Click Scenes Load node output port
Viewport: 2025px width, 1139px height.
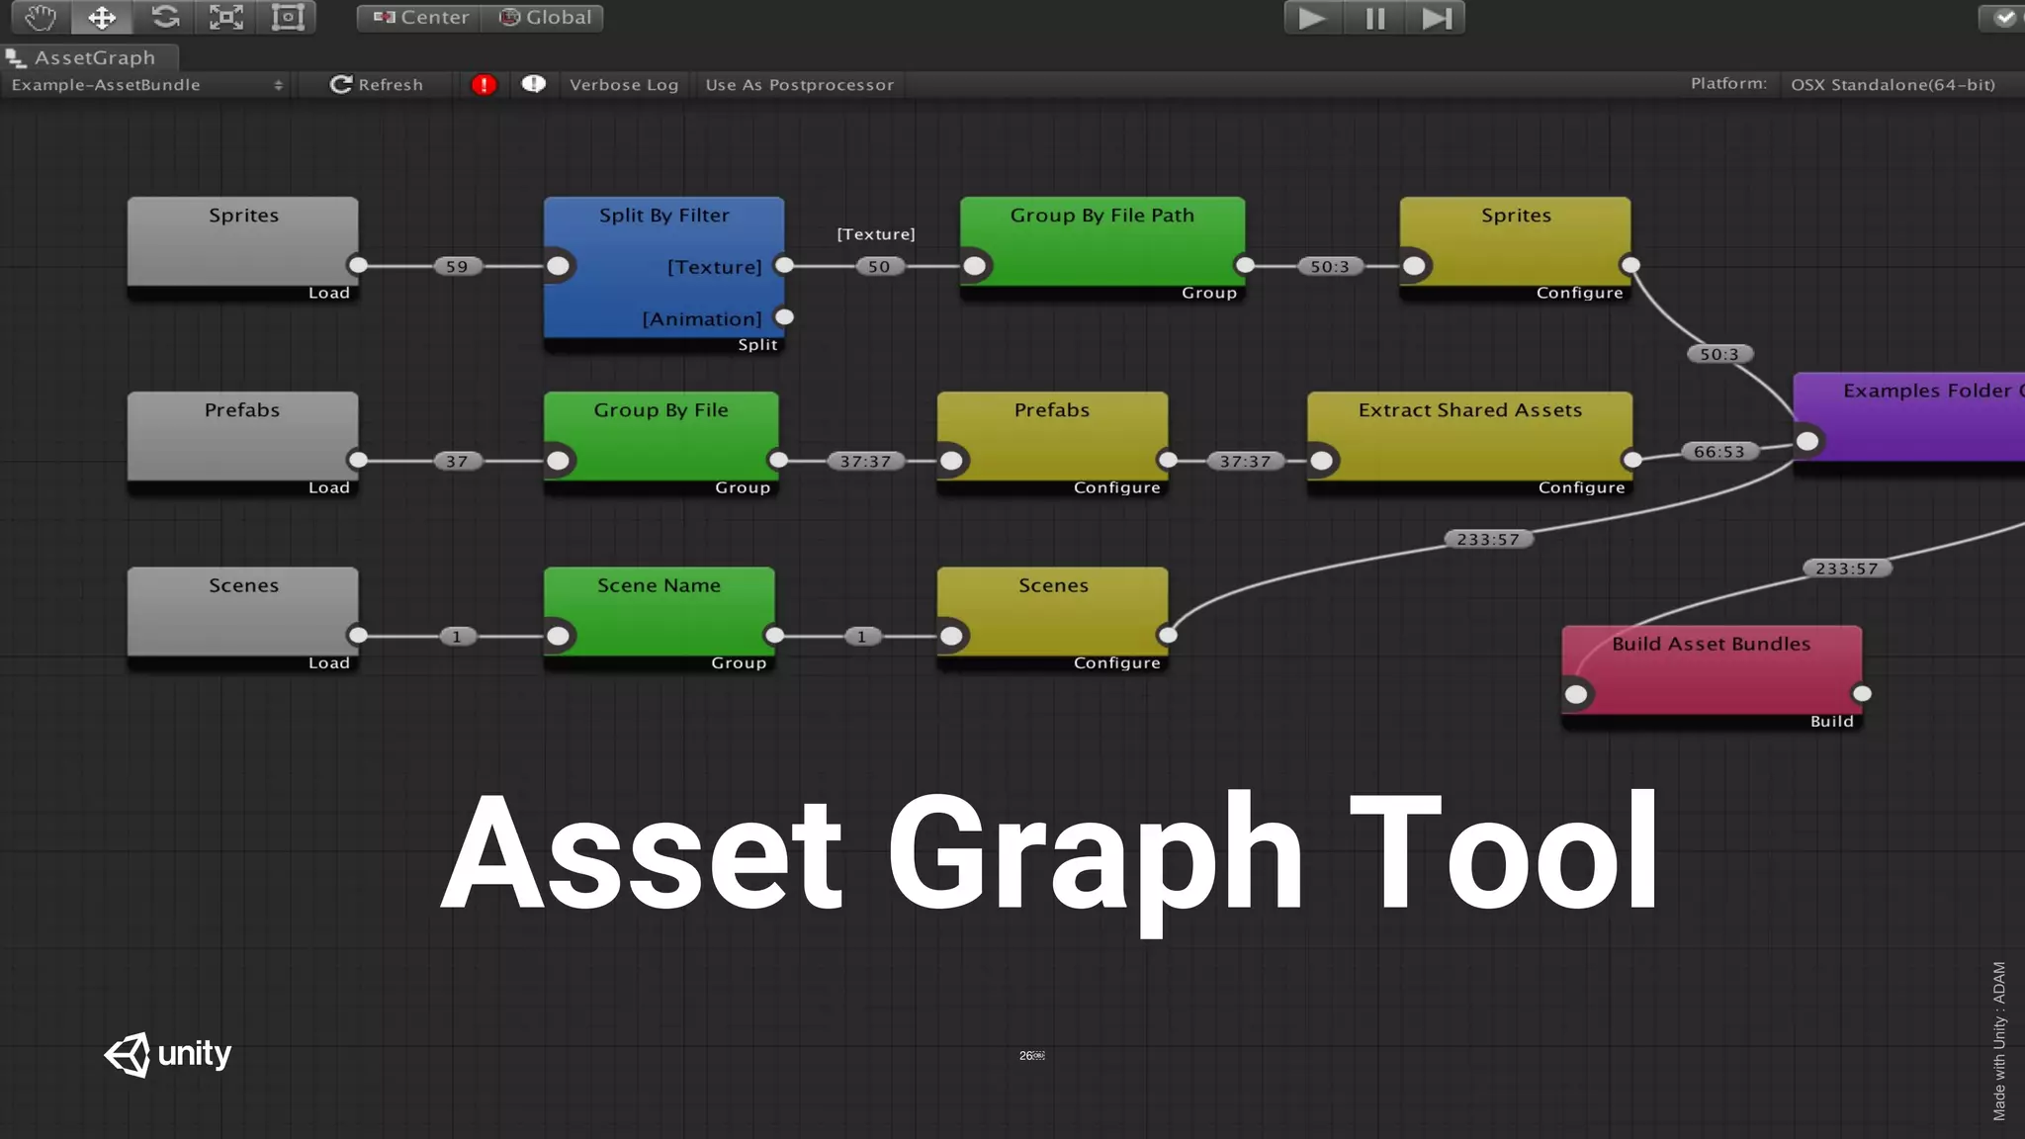pos(359,635)
